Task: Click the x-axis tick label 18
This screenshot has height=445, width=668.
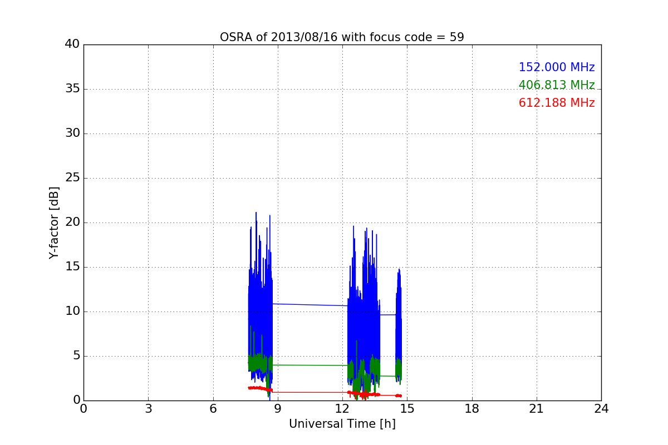Action: pos(472,409)
